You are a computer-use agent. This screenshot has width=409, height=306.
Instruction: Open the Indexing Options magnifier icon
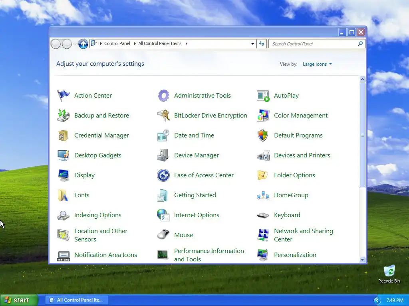coord(63,215)
